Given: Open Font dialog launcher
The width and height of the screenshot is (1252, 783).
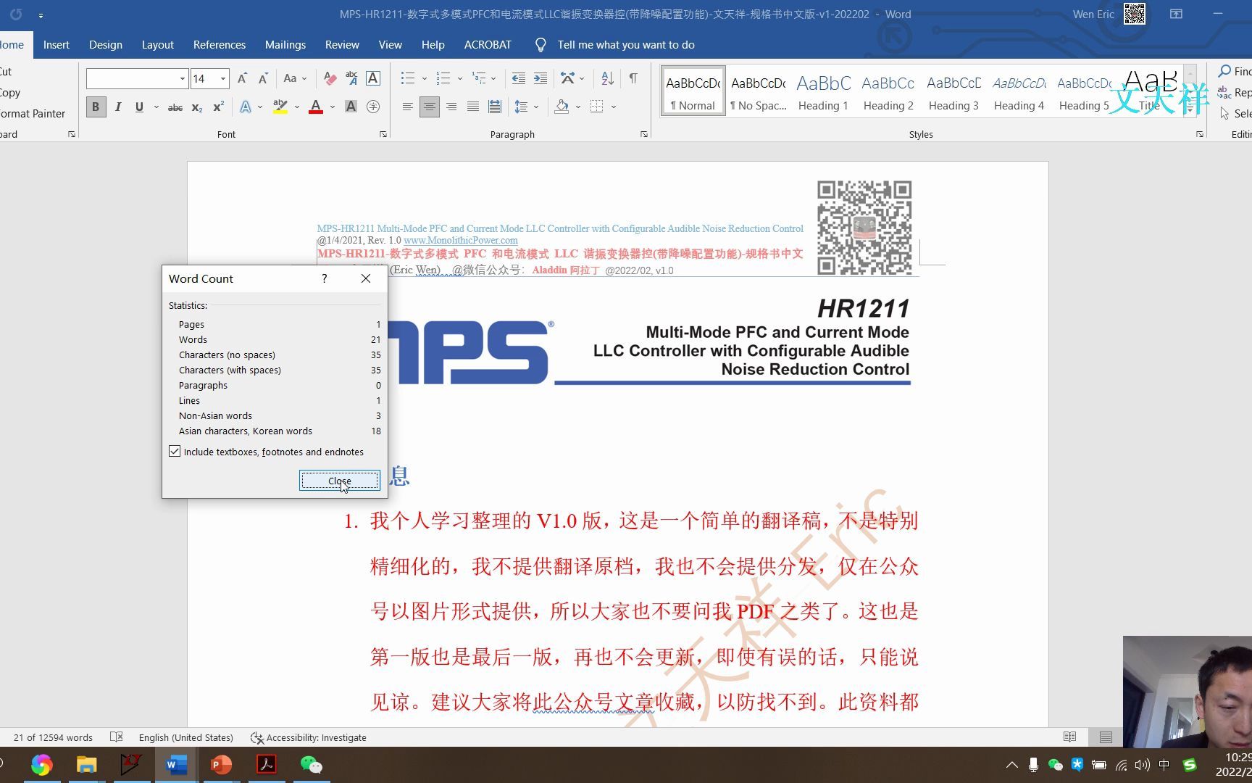Looking at the screenshot, I should click(x=383, y=134).
